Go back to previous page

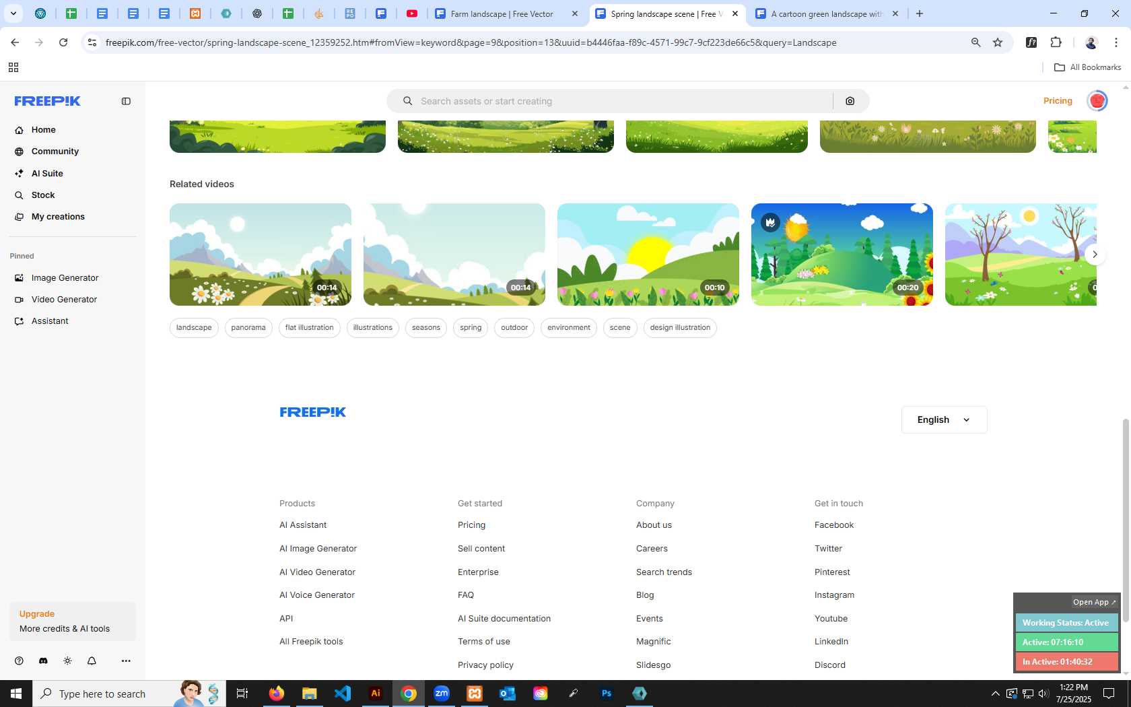pyautogui.click(x=15, y=42)
